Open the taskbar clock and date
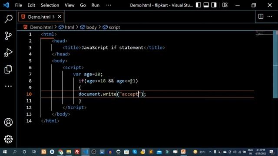This screenshot has height=156, width=278. pyautogui.click(x=261, y=152)
